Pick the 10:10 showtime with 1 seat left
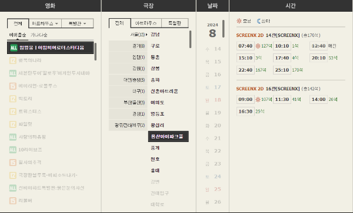This screenshot has width=353, height=213. [x=282, y=46]
